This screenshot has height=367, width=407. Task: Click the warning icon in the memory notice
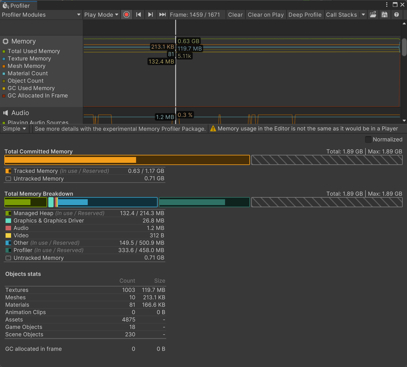213,129
